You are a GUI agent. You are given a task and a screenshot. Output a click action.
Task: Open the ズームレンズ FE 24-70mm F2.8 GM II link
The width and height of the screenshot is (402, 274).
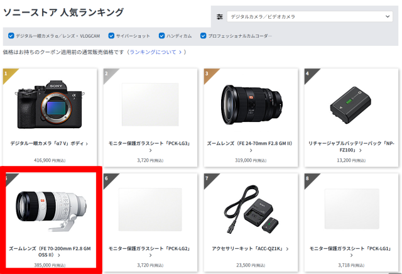(x=250, y=144)
